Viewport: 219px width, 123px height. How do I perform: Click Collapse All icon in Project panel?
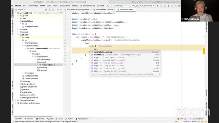53,10
